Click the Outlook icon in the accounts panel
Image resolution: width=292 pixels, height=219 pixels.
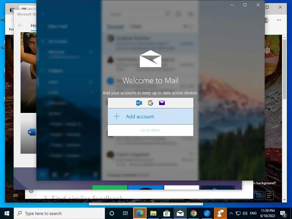pos(139,103)
